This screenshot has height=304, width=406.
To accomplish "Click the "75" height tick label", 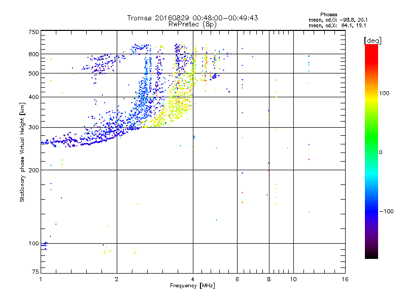I will (36, 272).
